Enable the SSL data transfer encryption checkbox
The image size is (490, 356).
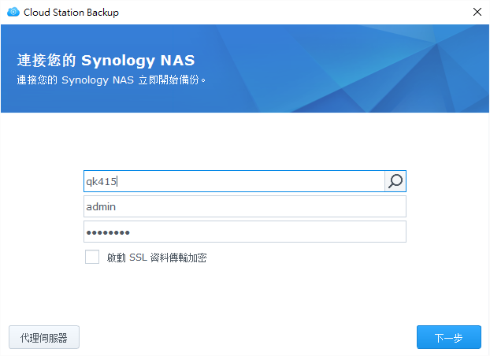point(92,257)
